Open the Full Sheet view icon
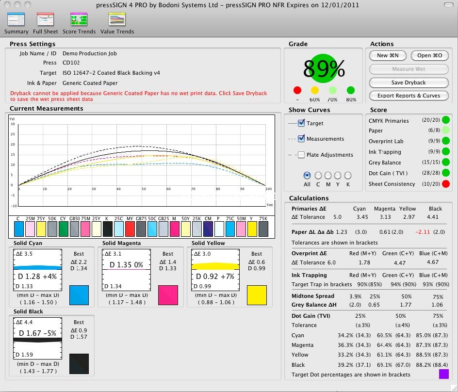Viewport: 458px width, 392px height. (45, 19)
